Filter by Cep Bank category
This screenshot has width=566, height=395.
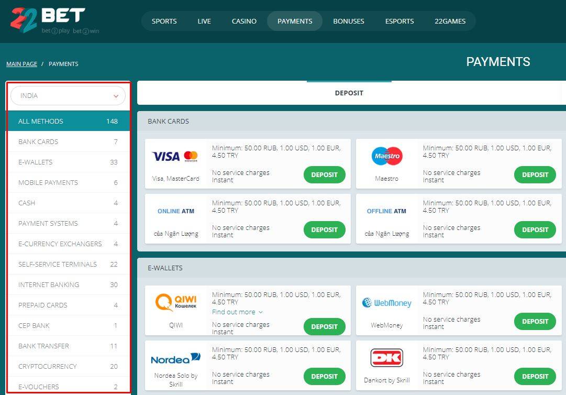(x=68, y=325)
